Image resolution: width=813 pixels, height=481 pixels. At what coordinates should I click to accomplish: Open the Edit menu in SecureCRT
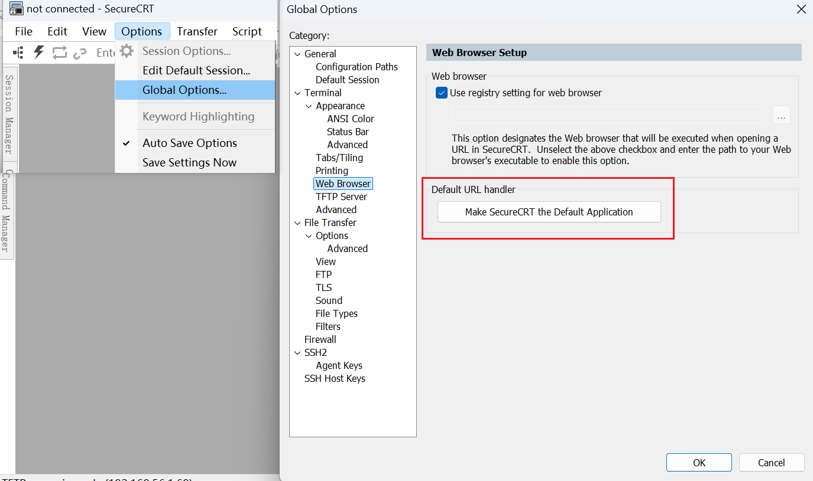[57, 31]
